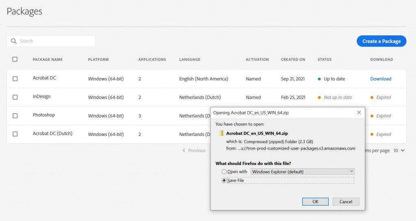Check the Acrobat DC package checkbox

point(15,79)
